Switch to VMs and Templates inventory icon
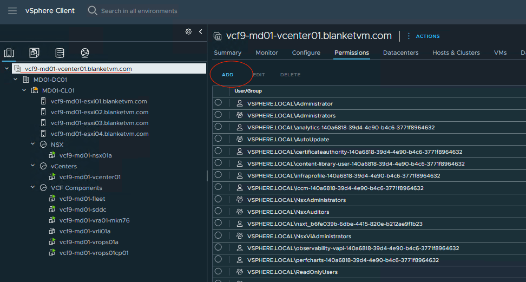Image resolution: width=526 pixels, height=282 pixels. (34, 53)
